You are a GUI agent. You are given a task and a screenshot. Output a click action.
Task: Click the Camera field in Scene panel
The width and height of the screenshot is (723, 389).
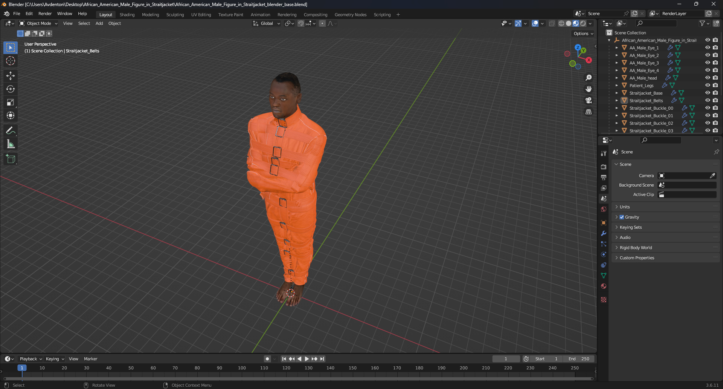tap(687, 176)
